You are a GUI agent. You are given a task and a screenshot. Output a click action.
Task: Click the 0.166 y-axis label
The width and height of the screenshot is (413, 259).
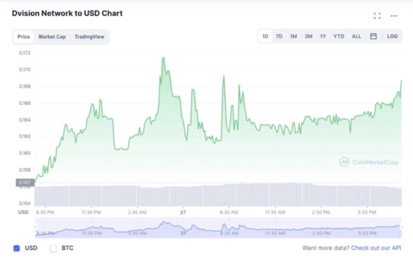[x=25, y=103]
